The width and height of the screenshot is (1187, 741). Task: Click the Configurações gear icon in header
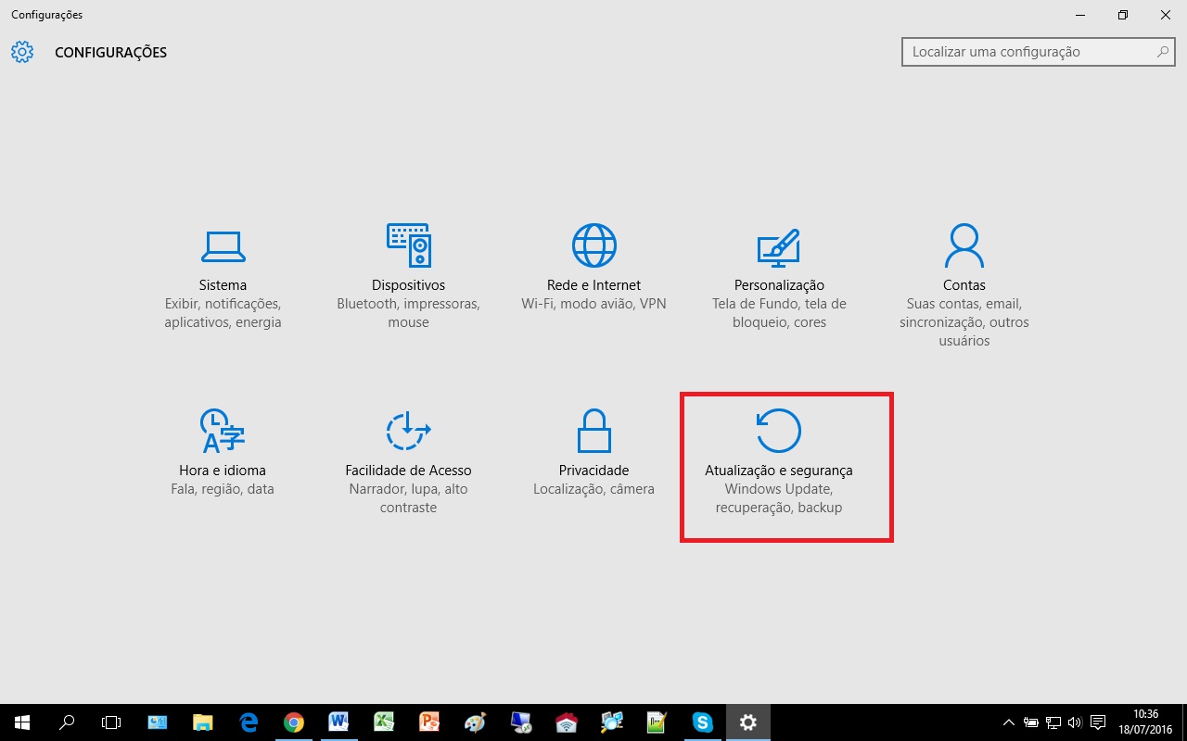(x=22, y=52)
